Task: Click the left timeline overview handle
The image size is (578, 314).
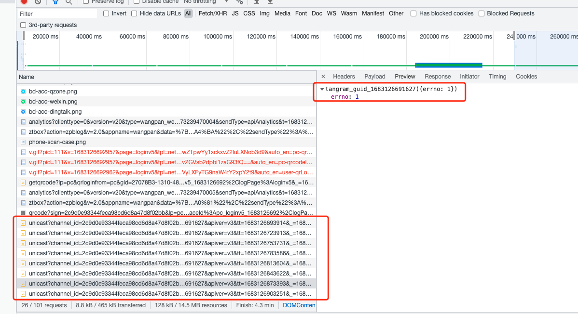Action: point(24,36)
